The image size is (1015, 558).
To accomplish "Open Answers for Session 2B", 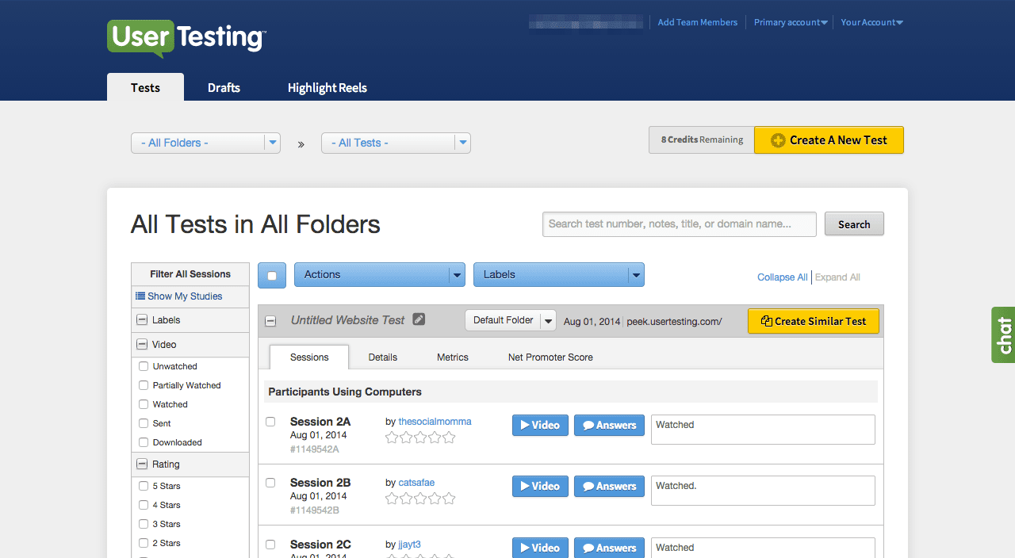I will point(609,486).
